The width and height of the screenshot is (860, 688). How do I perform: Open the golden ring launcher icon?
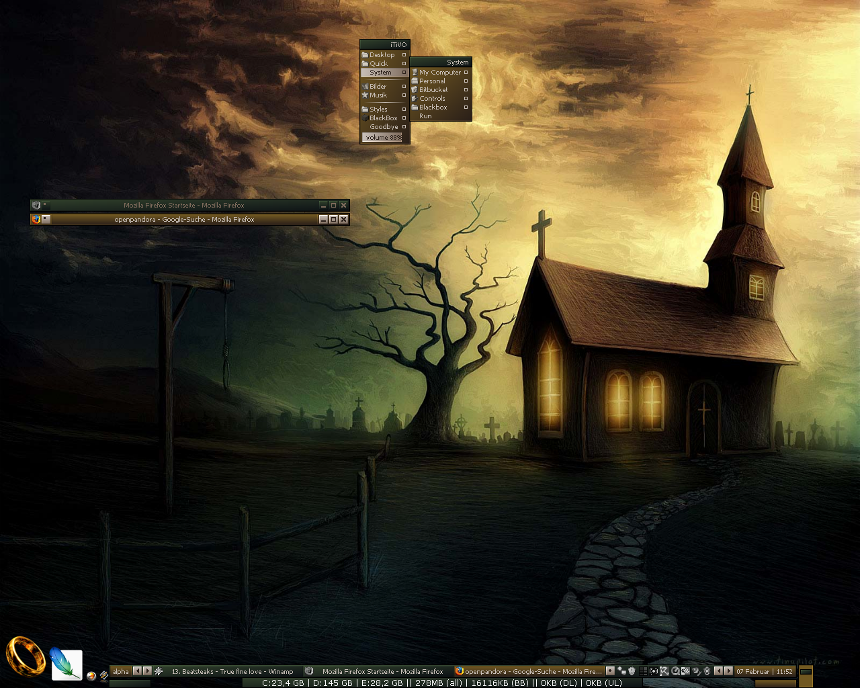coord(26,656)
